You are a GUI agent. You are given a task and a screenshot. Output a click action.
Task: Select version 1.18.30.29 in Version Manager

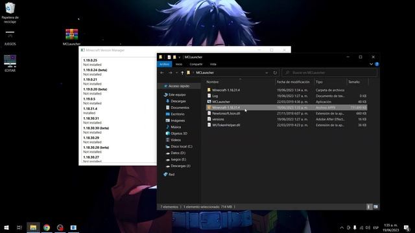coord(91,138)
